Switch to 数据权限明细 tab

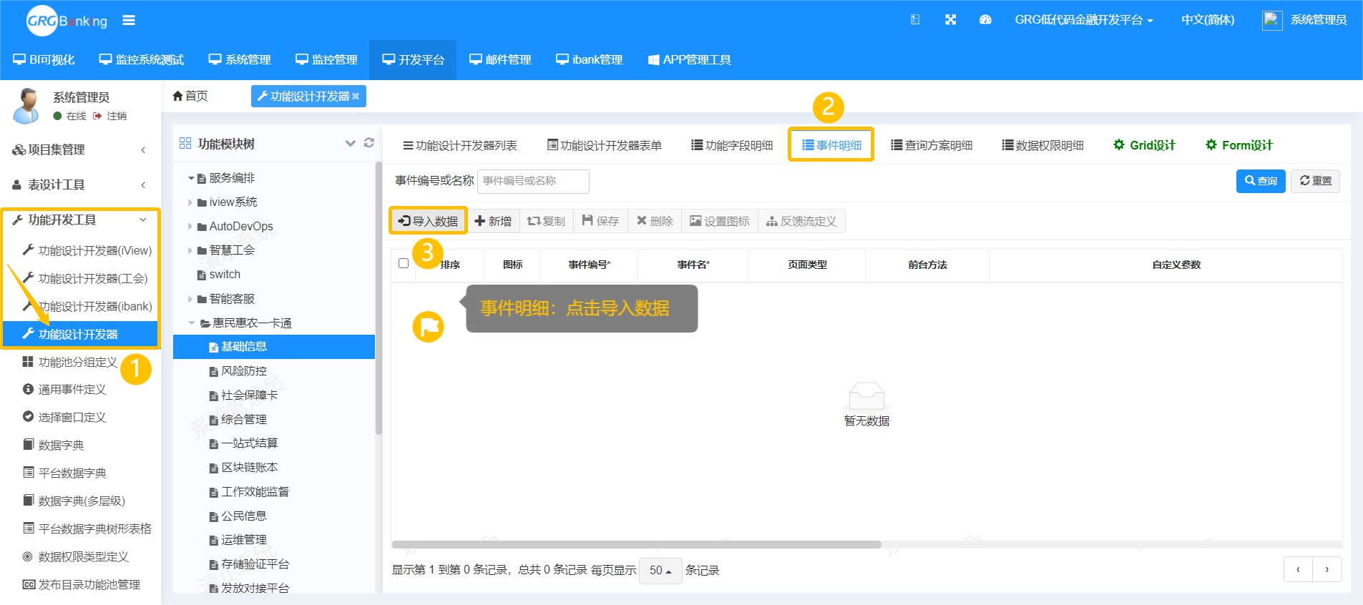point(1042,145)
